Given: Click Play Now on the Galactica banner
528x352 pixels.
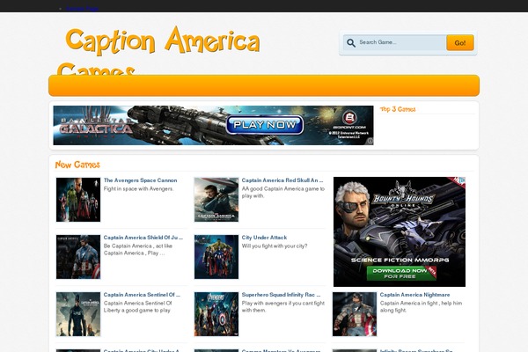Looking at the screenshot, I should pos(265,125).
